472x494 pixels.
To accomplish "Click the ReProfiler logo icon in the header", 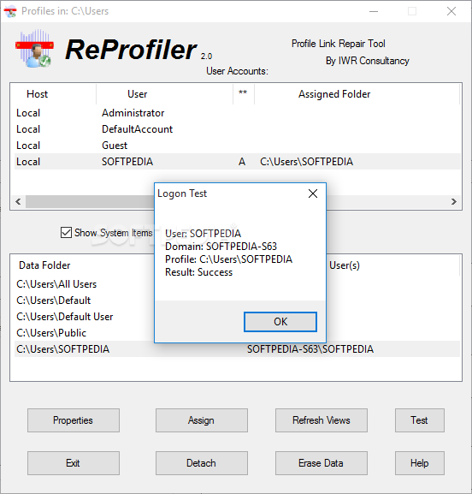I will click(34, 49).
